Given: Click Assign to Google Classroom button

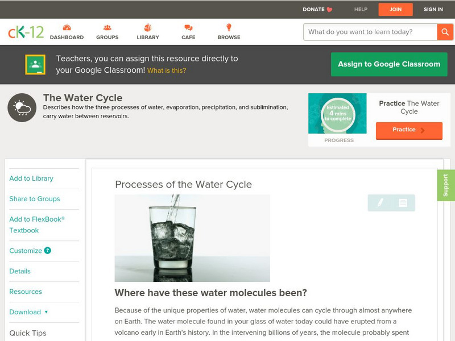Looking at the screenshot, I should coord(389,64).
